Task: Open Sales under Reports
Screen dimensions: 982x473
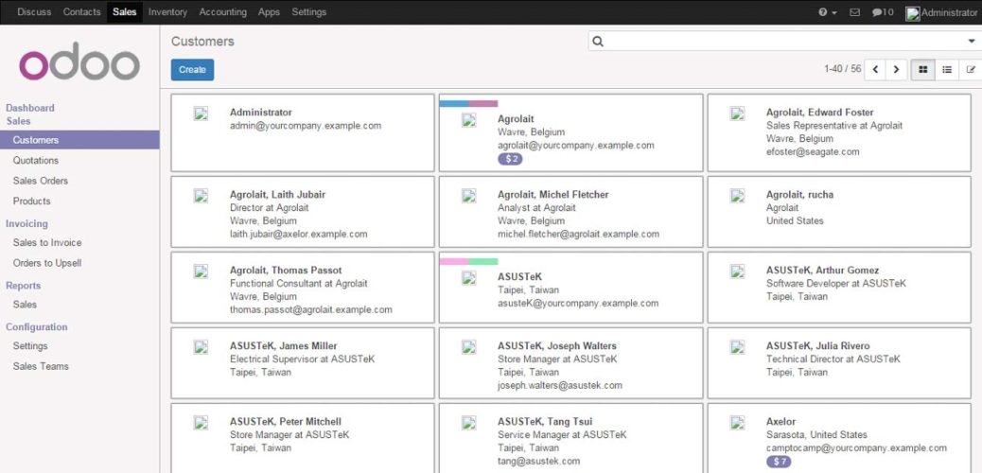Action: [x=25, y=305]
